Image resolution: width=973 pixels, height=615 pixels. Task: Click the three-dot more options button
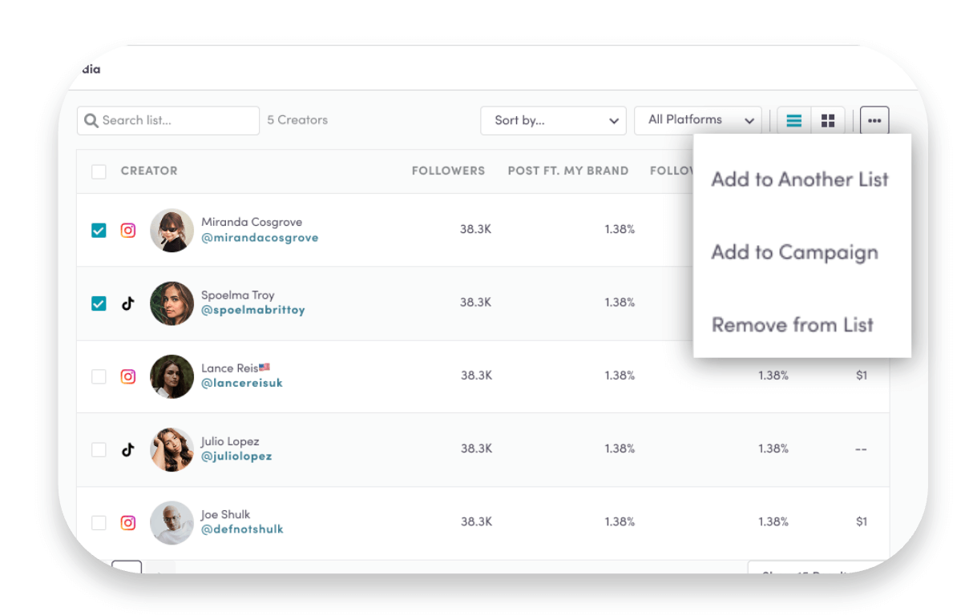click(x=874, y=121)
